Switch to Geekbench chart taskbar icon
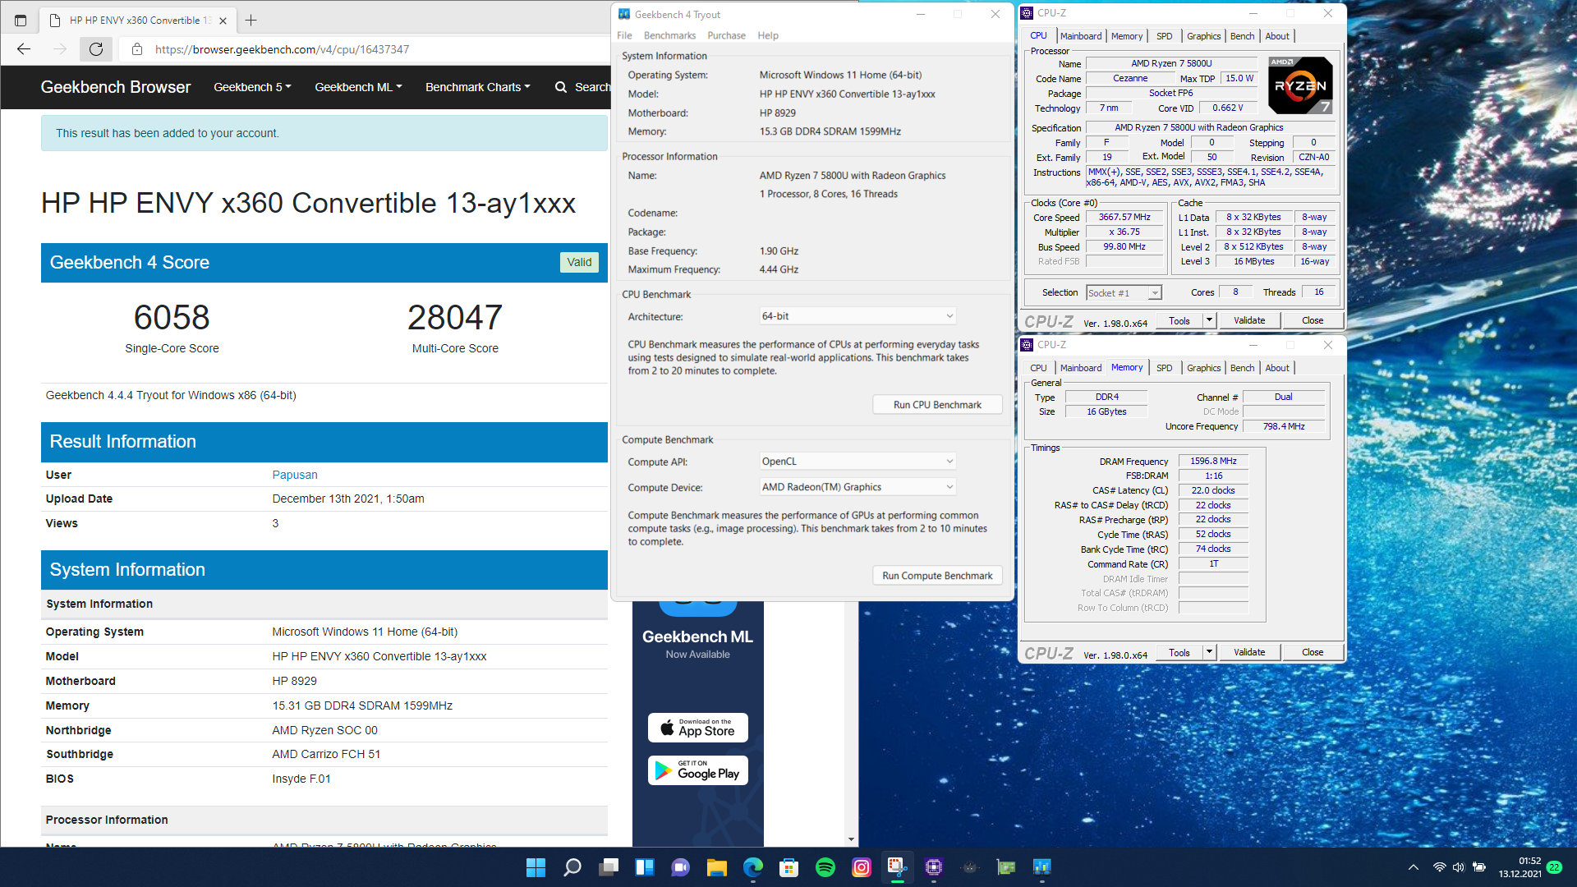The width and height of the screenshot is (1577, 887). (1042, 867)
